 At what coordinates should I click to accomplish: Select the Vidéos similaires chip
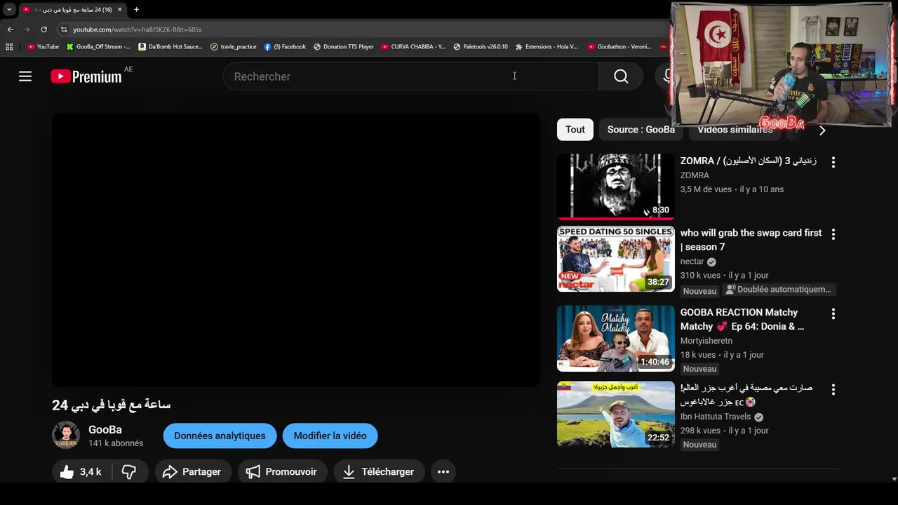point(735,130)
